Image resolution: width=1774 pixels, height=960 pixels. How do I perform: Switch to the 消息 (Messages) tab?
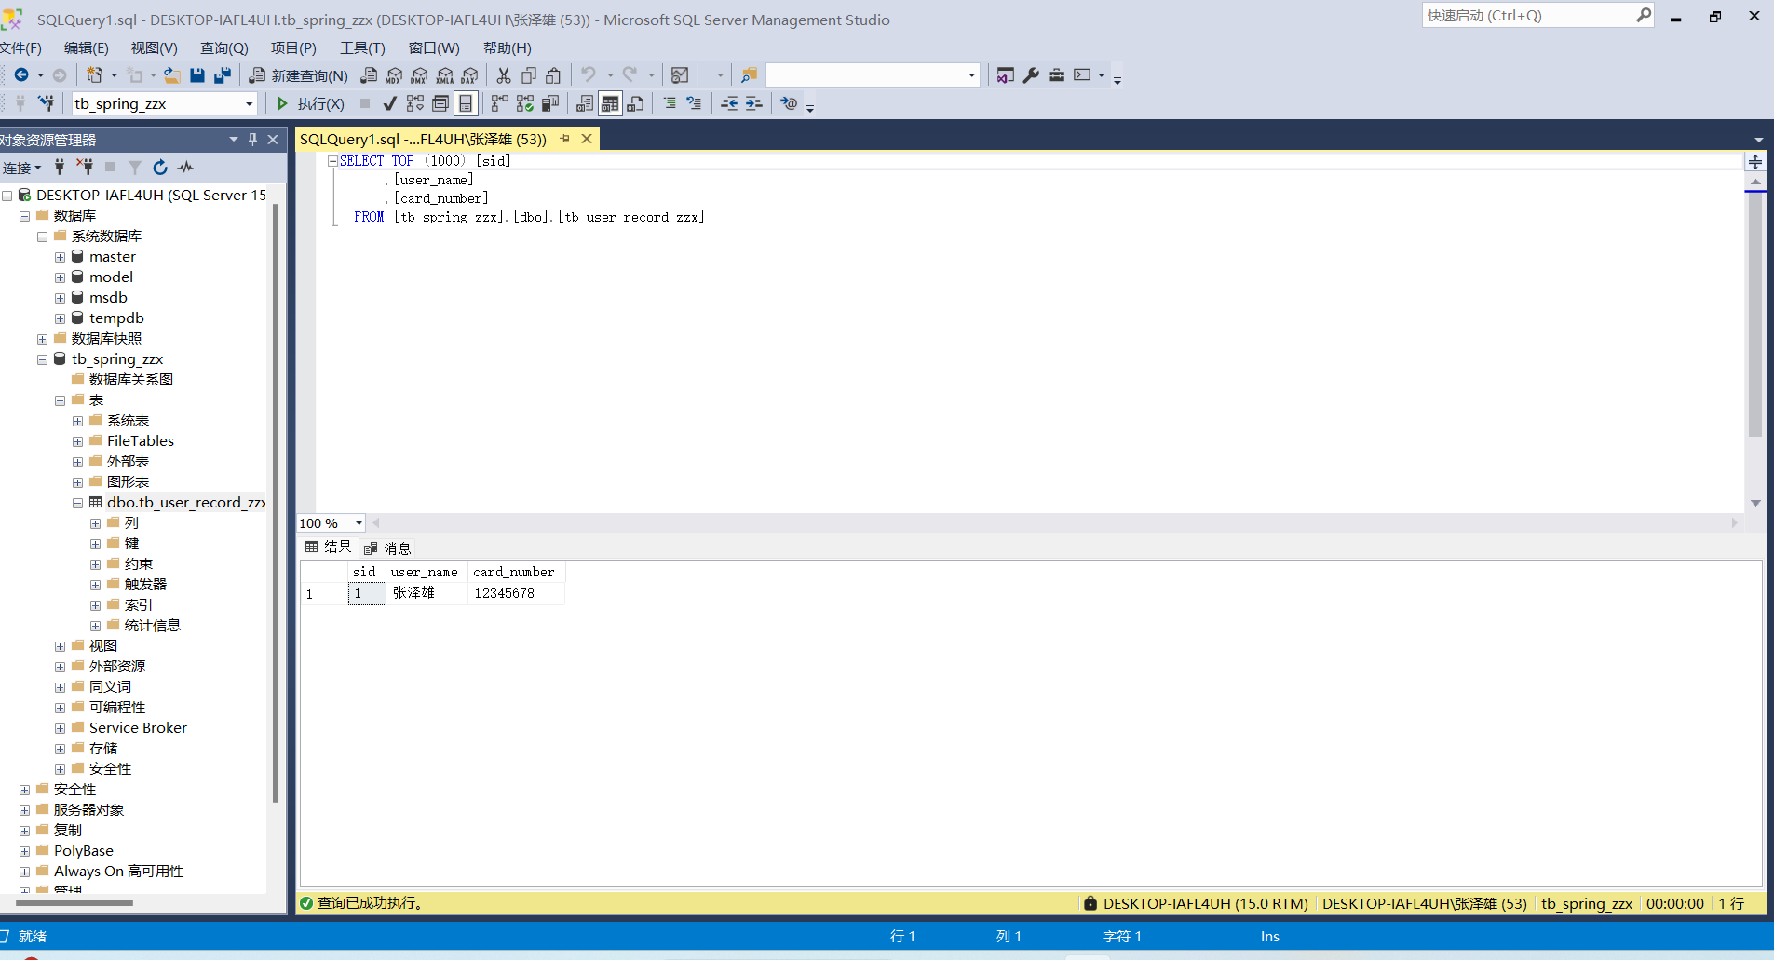pos(387,548)
